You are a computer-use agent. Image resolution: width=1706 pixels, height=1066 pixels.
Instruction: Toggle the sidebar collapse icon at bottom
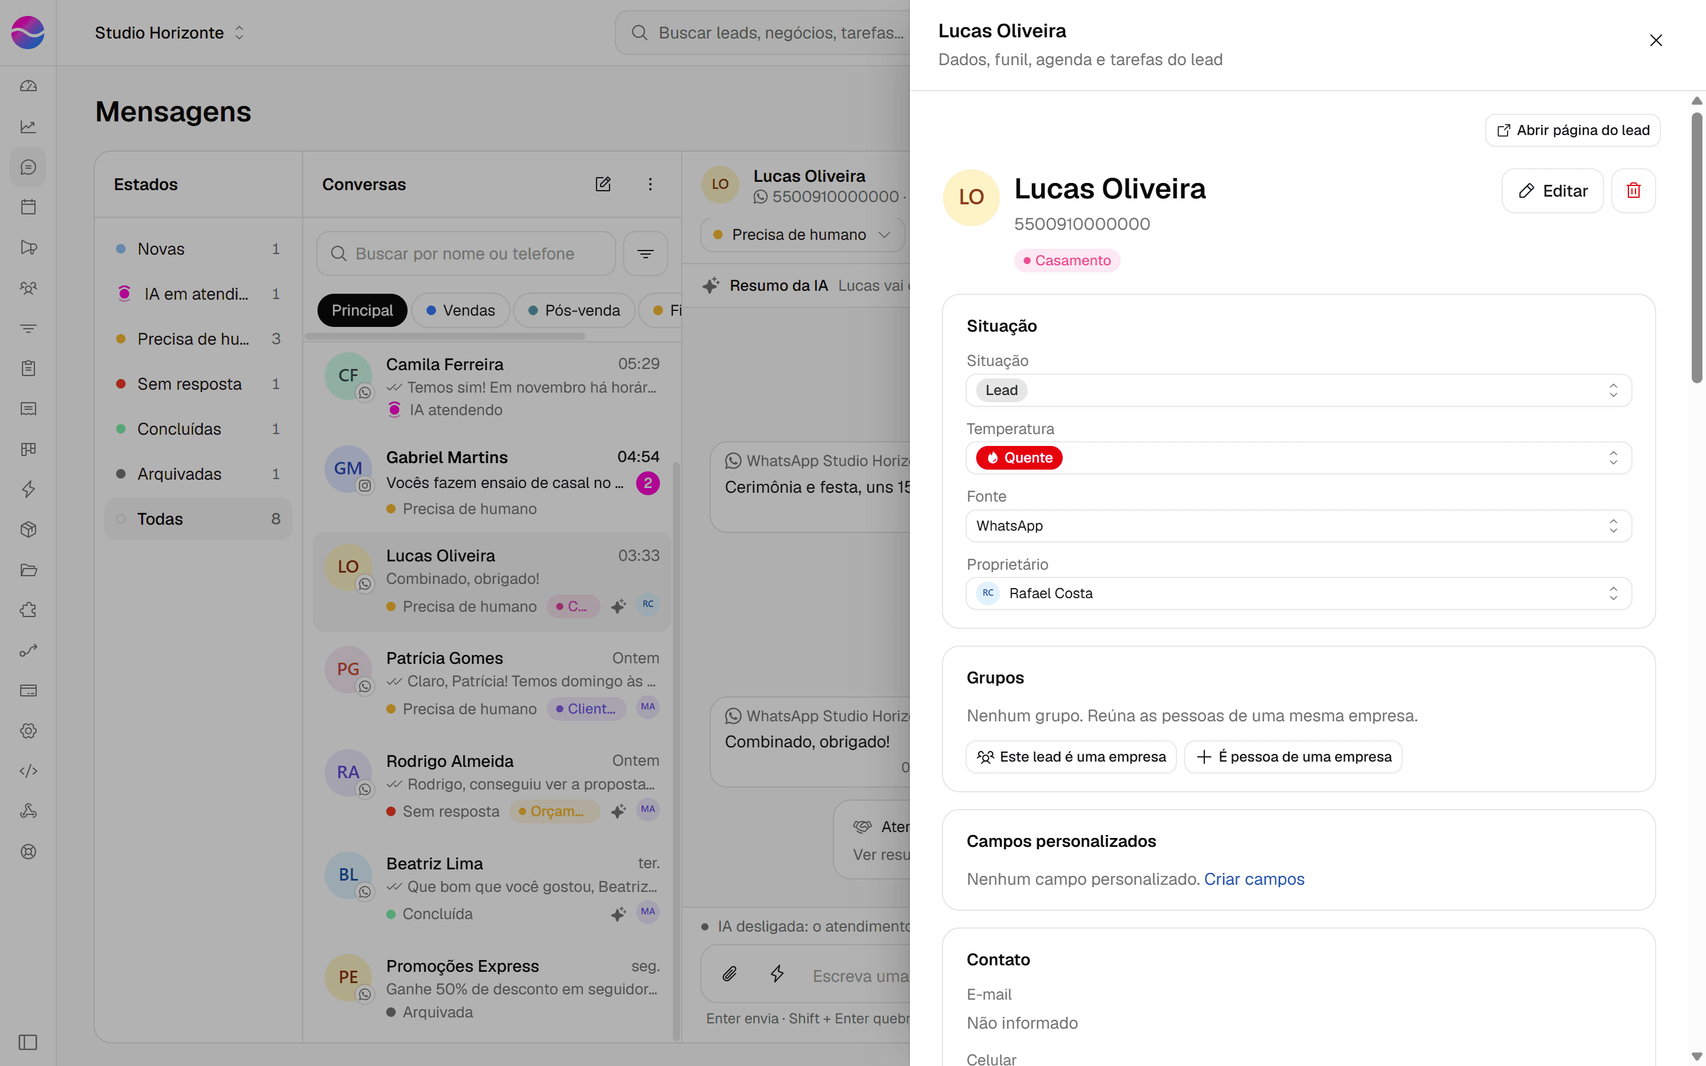(x=28, y=1042)
